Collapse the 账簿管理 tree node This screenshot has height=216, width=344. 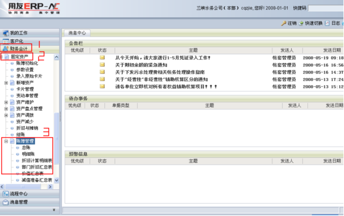pos(6,141)
